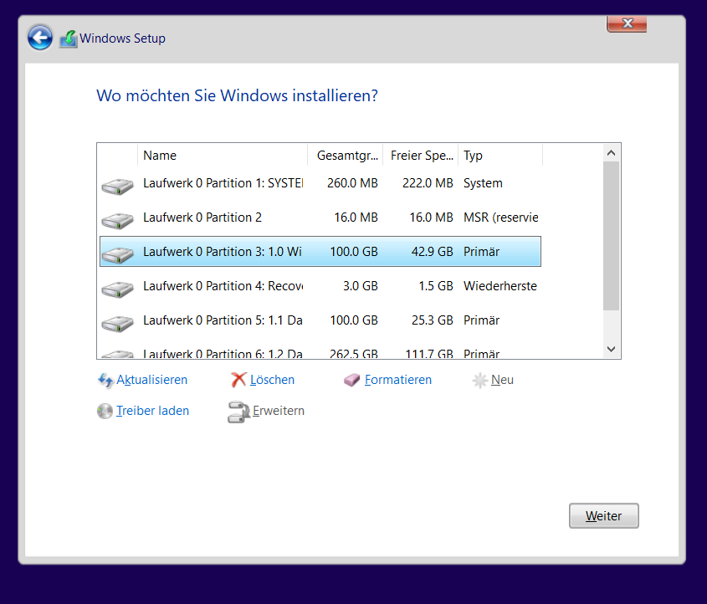707x604 pixels.
Task: Click the MSR (reservie type cell
Action: [x=501, y=218]
